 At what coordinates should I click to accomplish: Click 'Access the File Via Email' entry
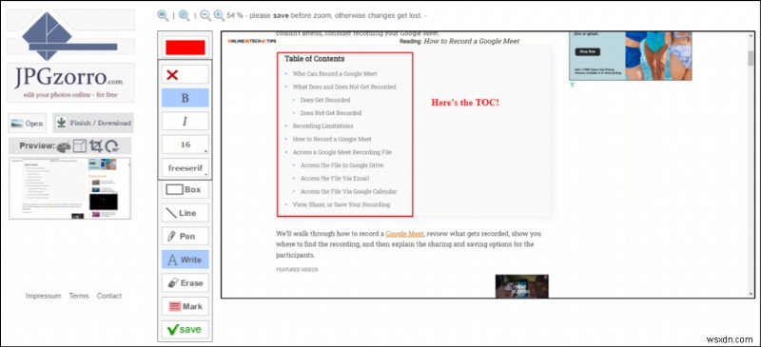335,178
